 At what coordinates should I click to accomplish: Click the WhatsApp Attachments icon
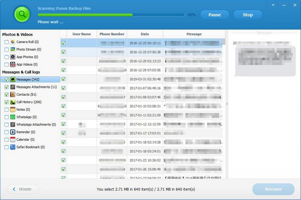click(13, 124)
